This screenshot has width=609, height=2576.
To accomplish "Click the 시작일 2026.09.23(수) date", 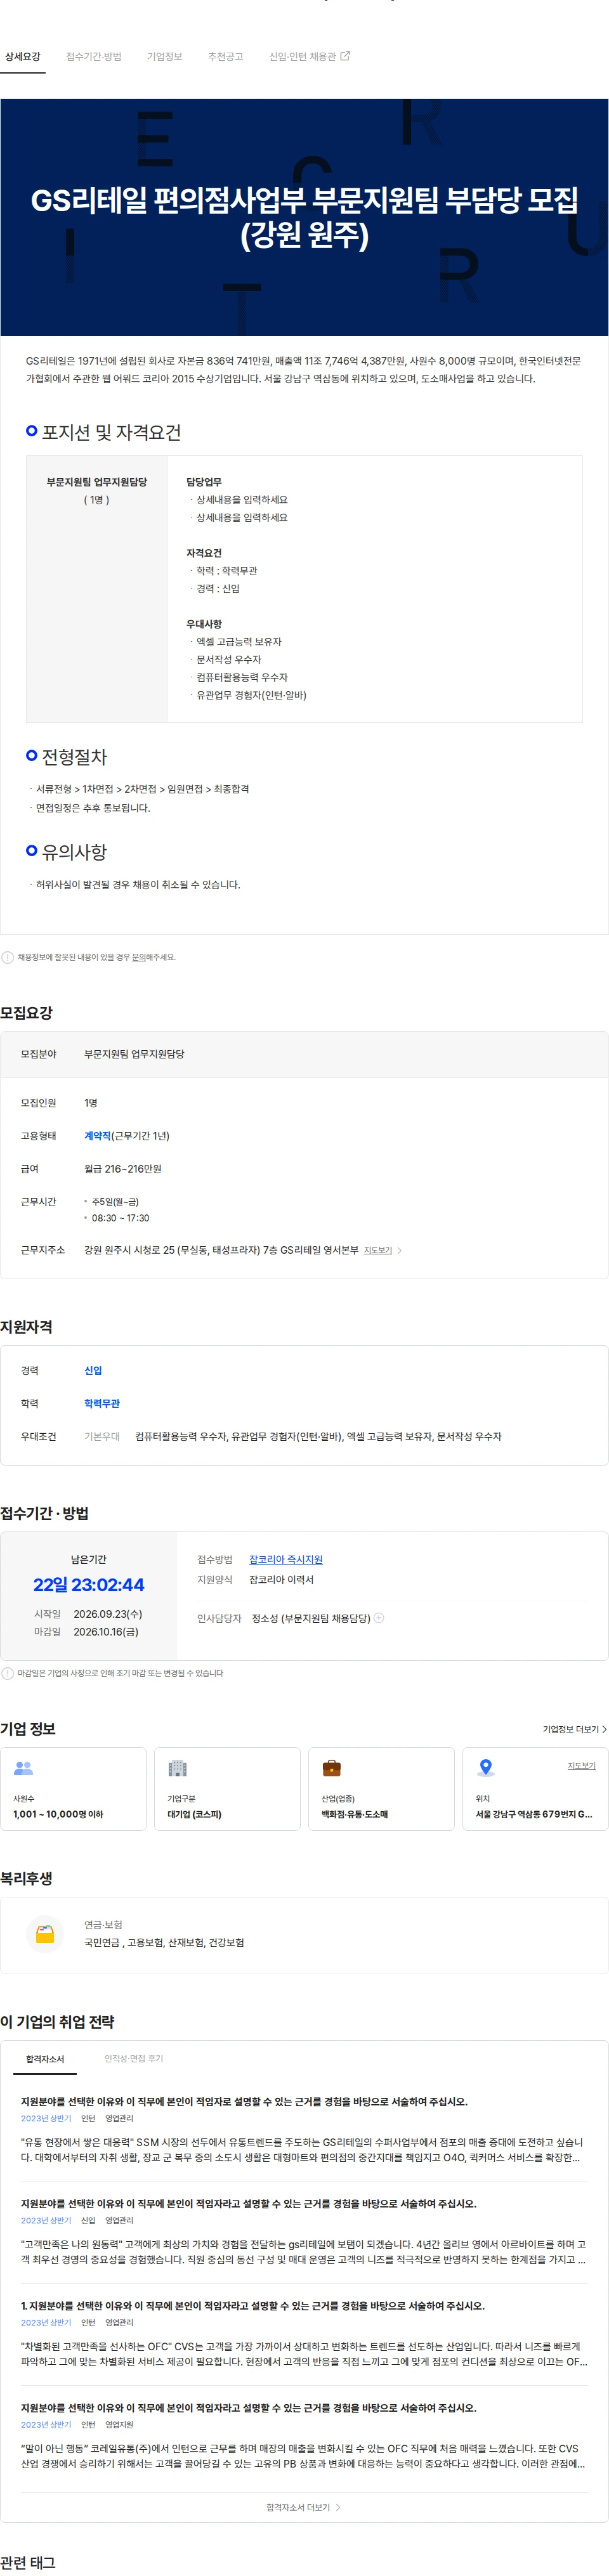I will (108, 1614).
